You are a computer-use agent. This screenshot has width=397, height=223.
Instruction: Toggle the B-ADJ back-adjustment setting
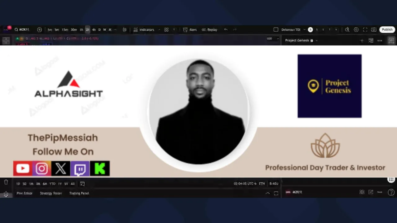274,184
